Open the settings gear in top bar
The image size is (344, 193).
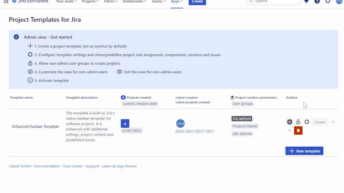tap(328, 1)
